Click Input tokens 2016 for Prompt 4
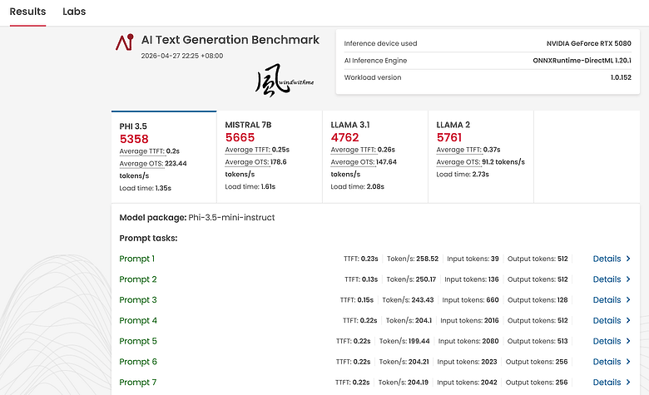 coord(469,320)
